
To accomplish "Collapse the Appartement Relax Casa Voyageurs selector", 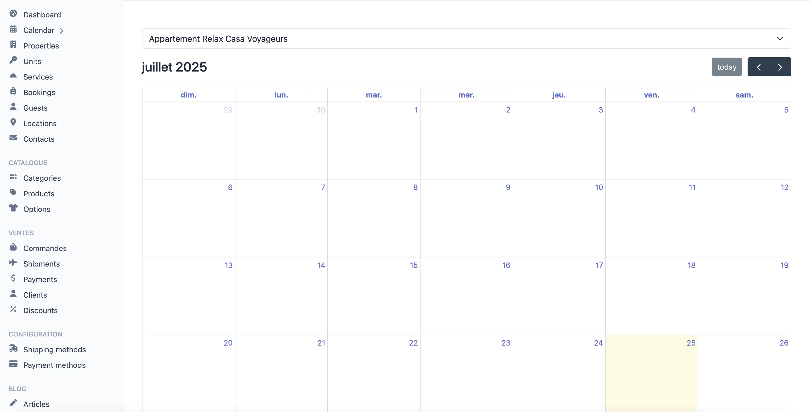I will [780, 39].
